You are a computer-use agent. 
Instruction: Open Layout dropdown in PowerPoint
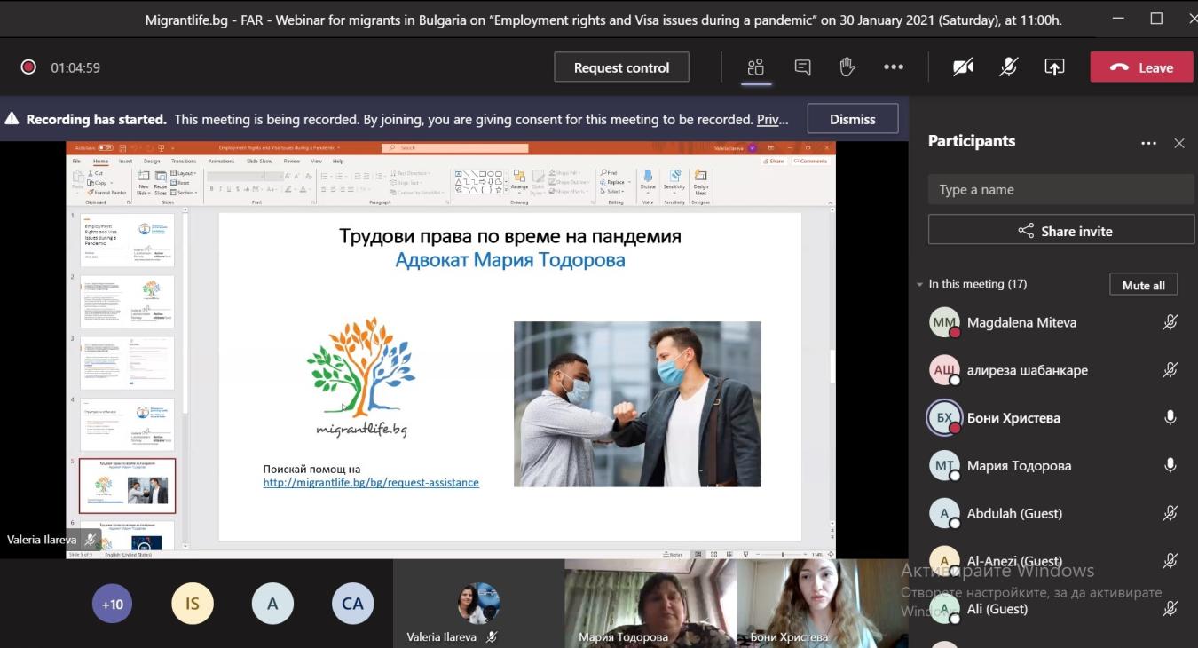click(183, 173)
